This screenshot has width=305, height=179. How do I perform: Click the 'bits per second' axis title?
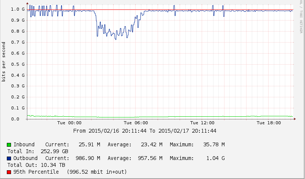tap(4, 62)
